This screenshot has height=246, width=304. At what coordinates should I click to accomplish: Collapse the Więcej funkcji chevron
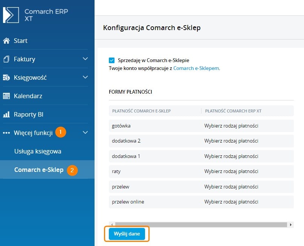coord(86,133)
